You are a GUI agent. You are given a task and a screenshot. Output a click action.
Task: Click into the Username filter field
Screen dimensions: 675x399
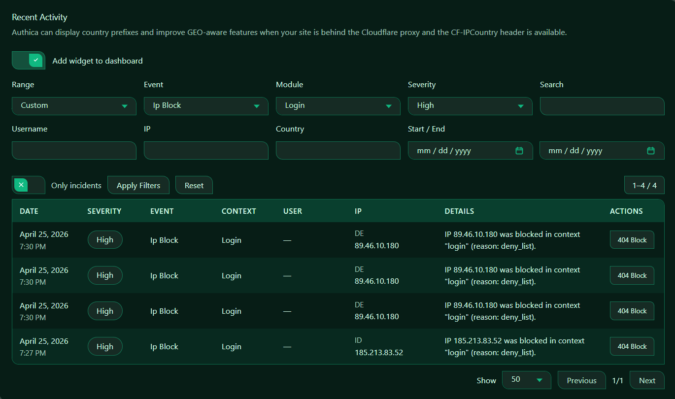[x=74, y=151]
